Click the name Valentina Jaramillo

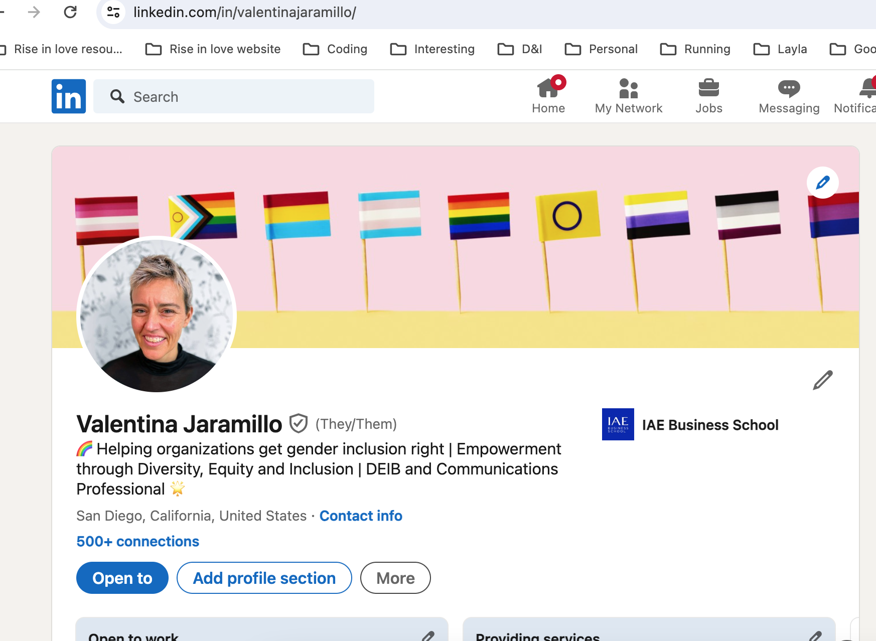click(179, 424)
